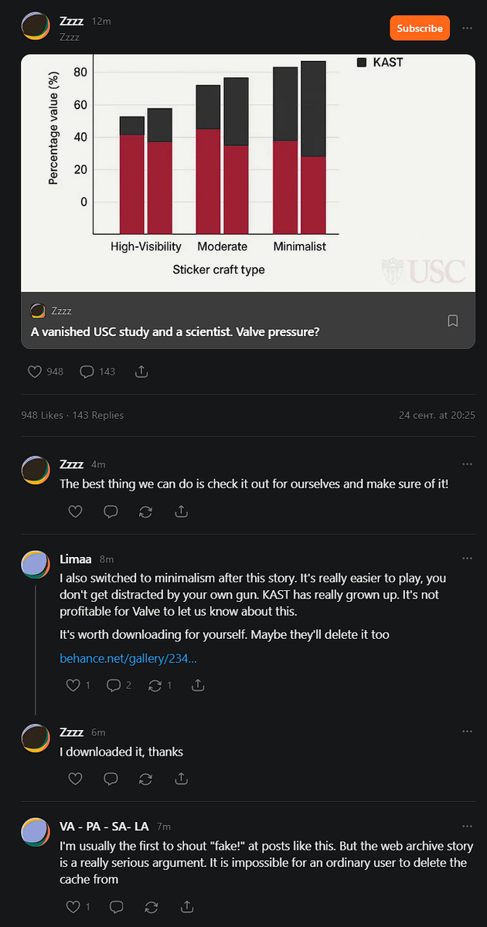Like the VA - PA - SA- LA comment
This screenshot has width=487, height=927.
79,907
